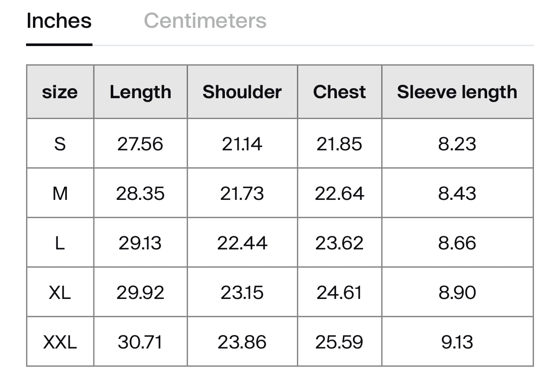Click the 23.62 chest measurement
The width and height of the screenshot is (547, 385).
pos(339,243)
